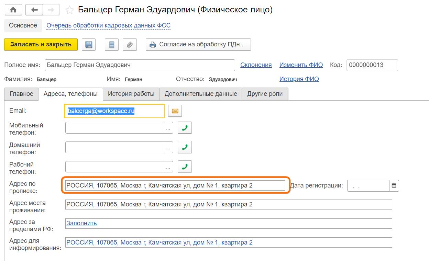
Task: Open attached files paperclip icon
Action: tap(130, 45)
